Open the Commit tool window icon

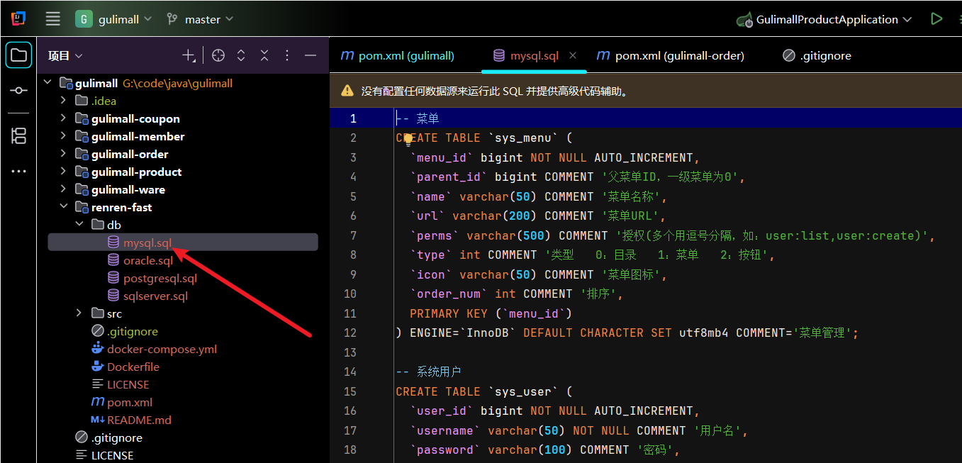pos(19,91)
